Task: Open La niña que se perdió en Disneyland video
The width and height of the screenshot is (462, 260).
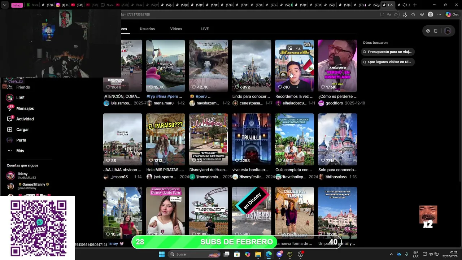Action: point(337,66)
